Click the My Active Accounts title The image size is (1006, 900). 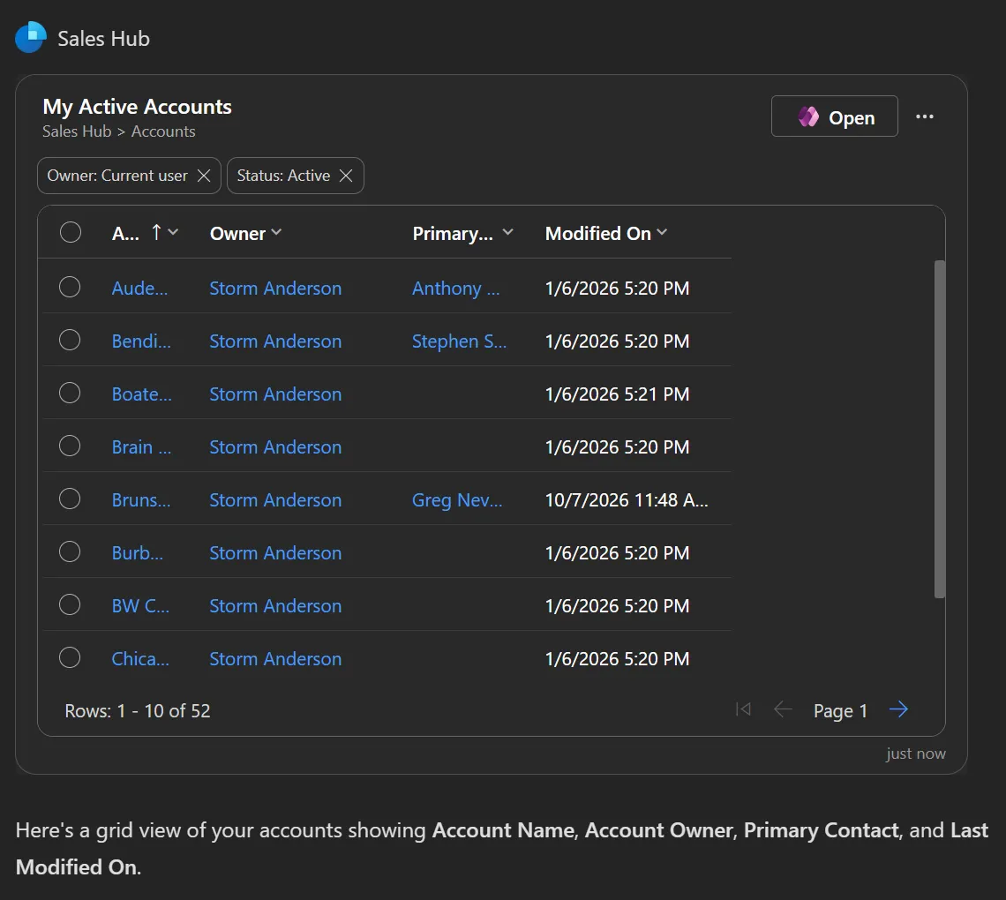coord(137,107)
